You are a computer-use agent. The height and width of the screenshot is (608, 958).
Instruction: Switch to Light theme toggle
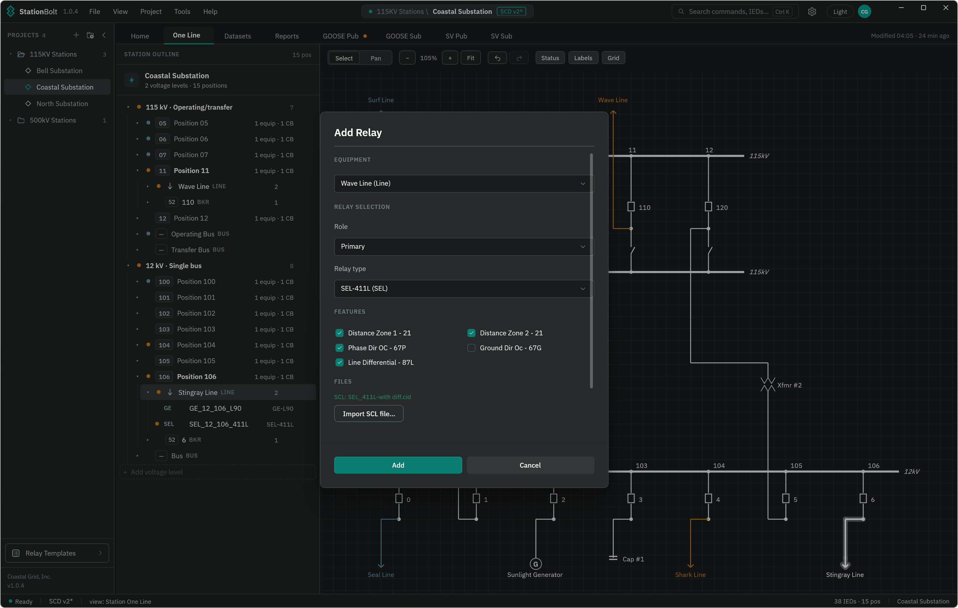pyautogui.click(x=840, y=12)
